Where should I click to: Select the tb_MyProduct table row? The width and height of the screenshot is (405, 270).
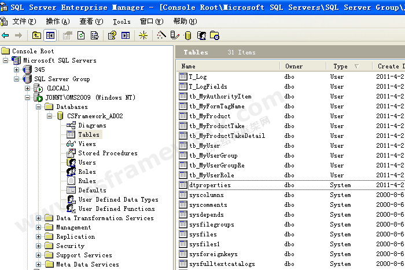point(209,116)
